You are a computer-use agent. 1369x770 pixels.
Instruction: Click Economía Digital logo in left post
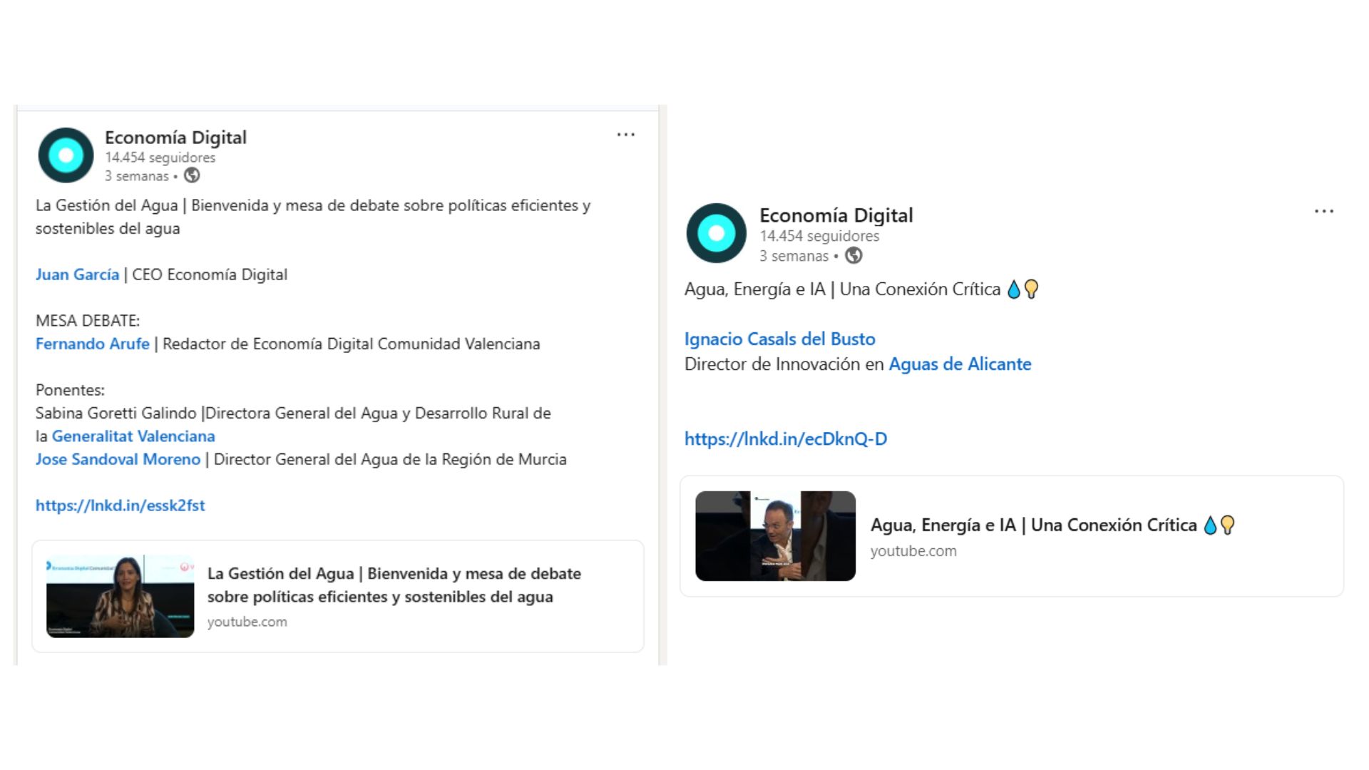click(x=66, y=155)
